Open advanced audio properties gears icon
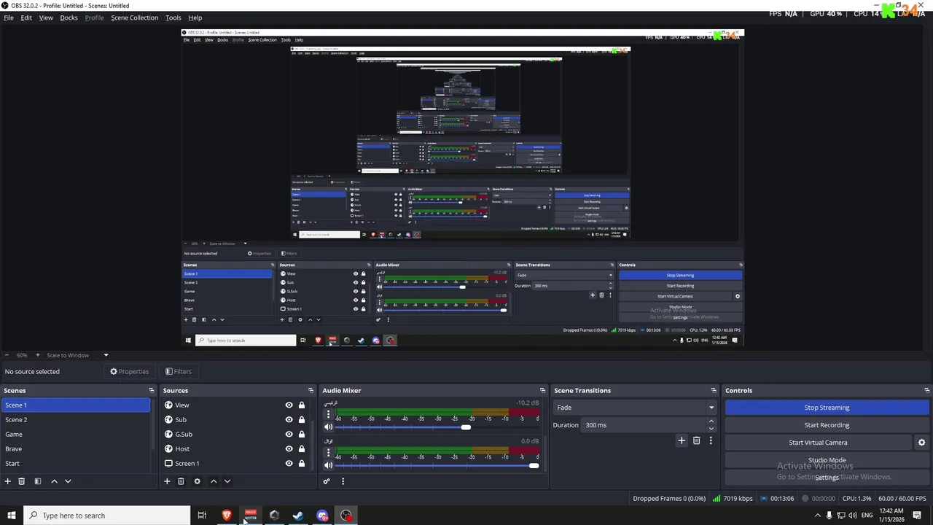Viewport: 933px width, 525px height. (x=327, y=481)
